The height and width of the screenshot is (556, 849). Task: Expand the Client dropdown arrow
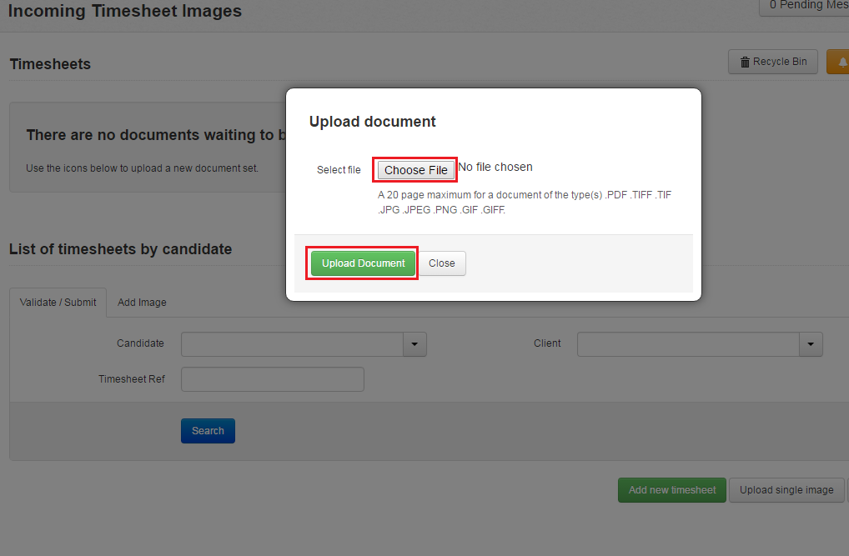coord(811,344)
